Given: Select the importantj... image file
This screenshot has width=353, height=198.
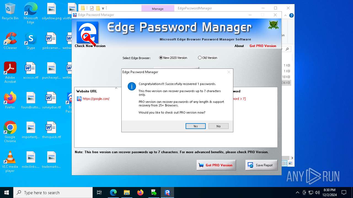Looking at the screenshot, I should click(31, 130).
